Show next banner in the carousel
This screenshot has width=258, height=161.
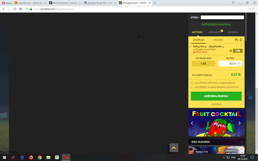tap(239, 123)
